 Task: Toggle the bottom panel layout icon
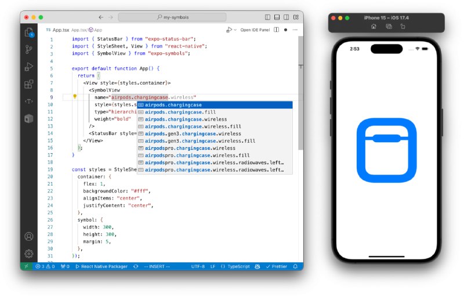(x=277, y=17)
